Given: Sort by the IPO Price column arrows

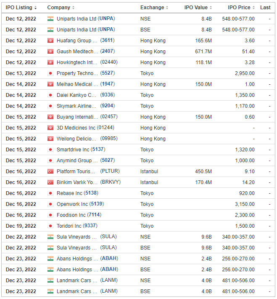Looking at the screenshot, I should tap(253, 8).
